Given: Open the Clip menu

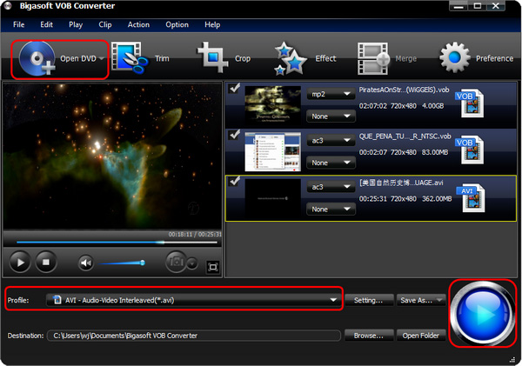Looking at the screenshot, I should coord(105,24).
